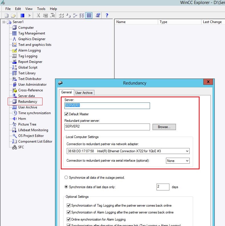Click the Server name input field
Viewport: 225px width, 226px height.
107,106
